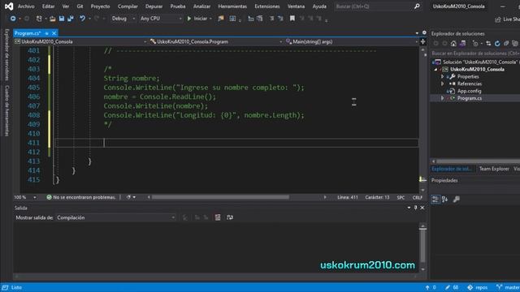Open the dropdown arrow beside Iniciar
Screen dimensions: 520x292
coord(210,19)
